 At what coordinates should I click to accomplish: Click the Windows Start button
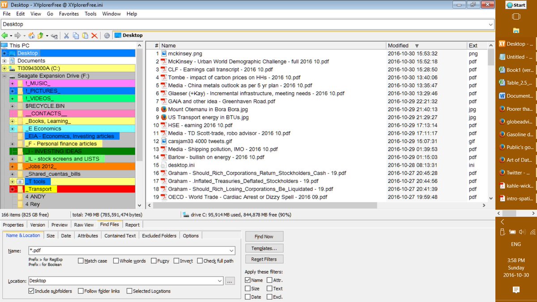click(x=516, y=5)
